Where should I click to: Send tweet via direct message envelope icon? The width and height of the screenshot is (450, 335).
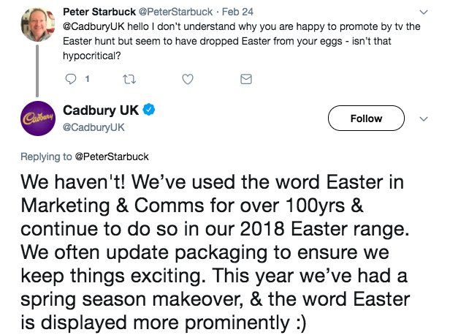[245, 78]
